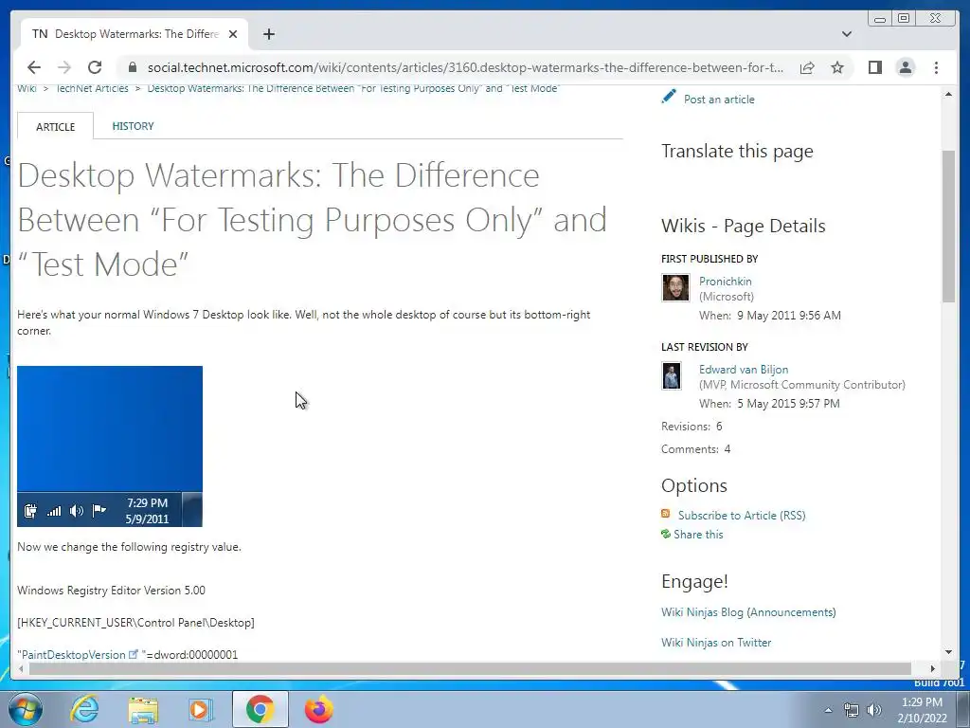Click the volume speaker tray icon
The height and width of the screenshot is (728, 970).
pyautogui.click(x=874, y=710)
